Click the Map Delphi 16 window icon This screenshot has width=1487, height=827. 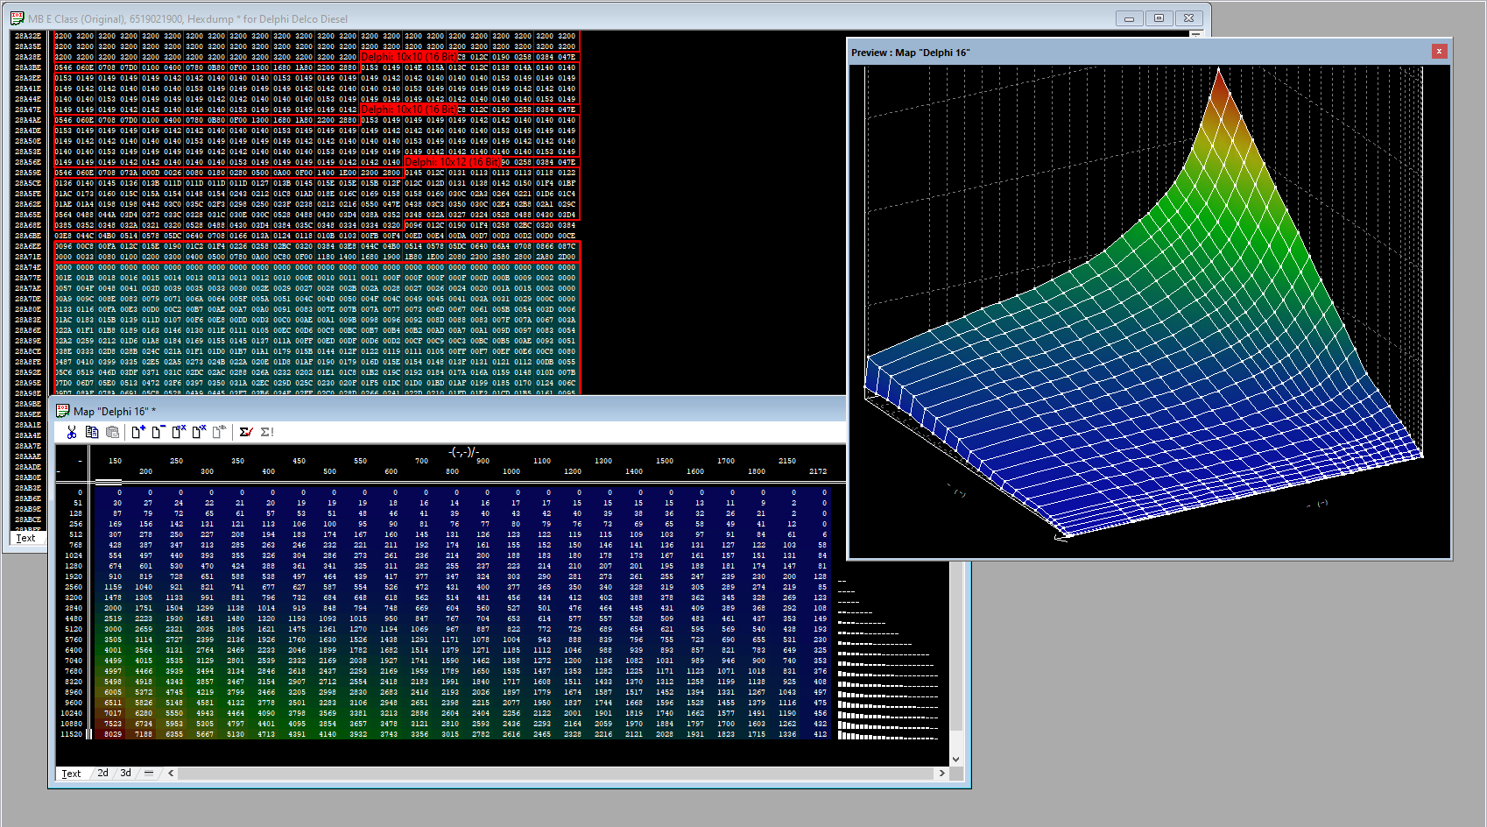pos(63,411)
